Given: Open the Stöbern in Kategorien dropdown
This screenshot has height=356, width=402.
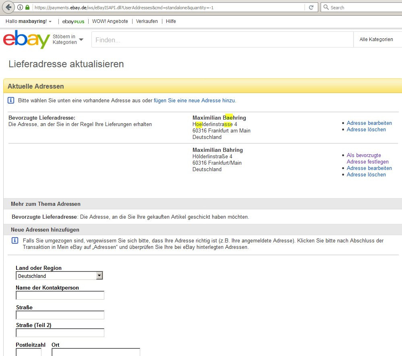Looking at the screenshot, I should [68, 39].
